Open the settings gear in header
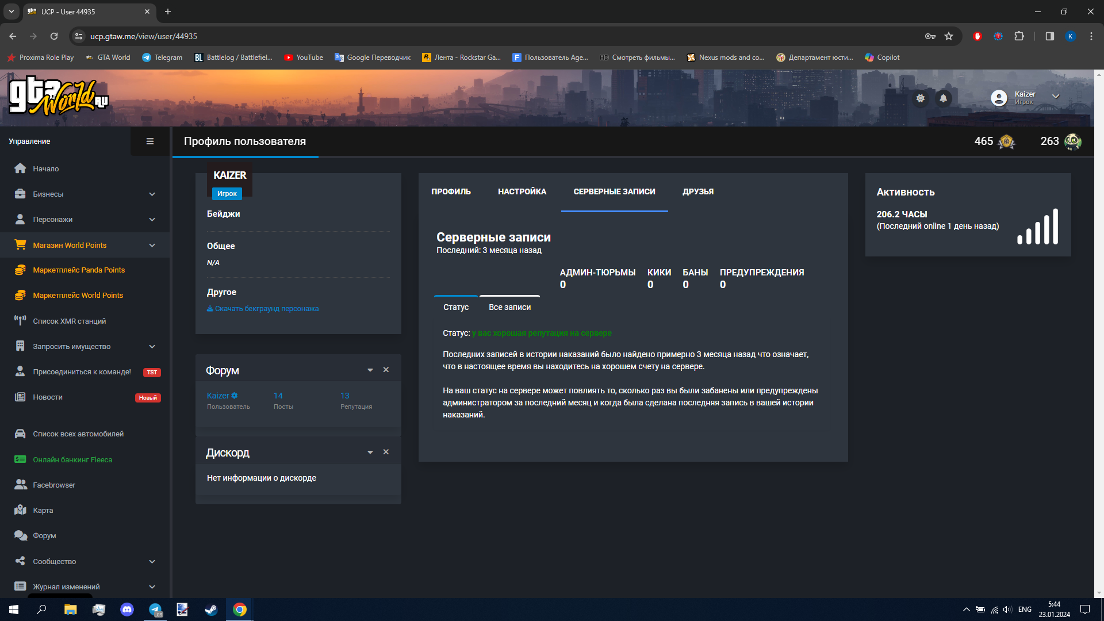This screenshot has width=1104, height=621. coord(921,98)
